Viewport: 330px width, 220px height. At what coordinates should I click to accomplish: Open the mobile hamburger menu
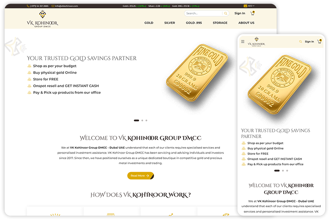pos(242,42)
